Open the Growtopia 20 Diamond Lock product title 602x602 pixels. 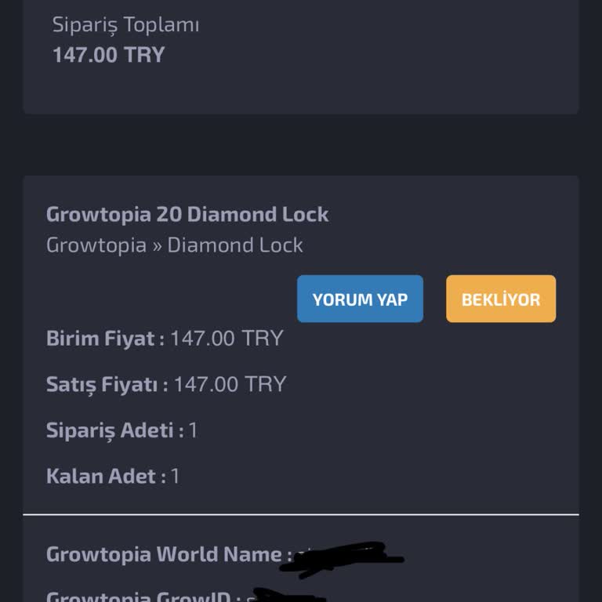pos(187,214)
